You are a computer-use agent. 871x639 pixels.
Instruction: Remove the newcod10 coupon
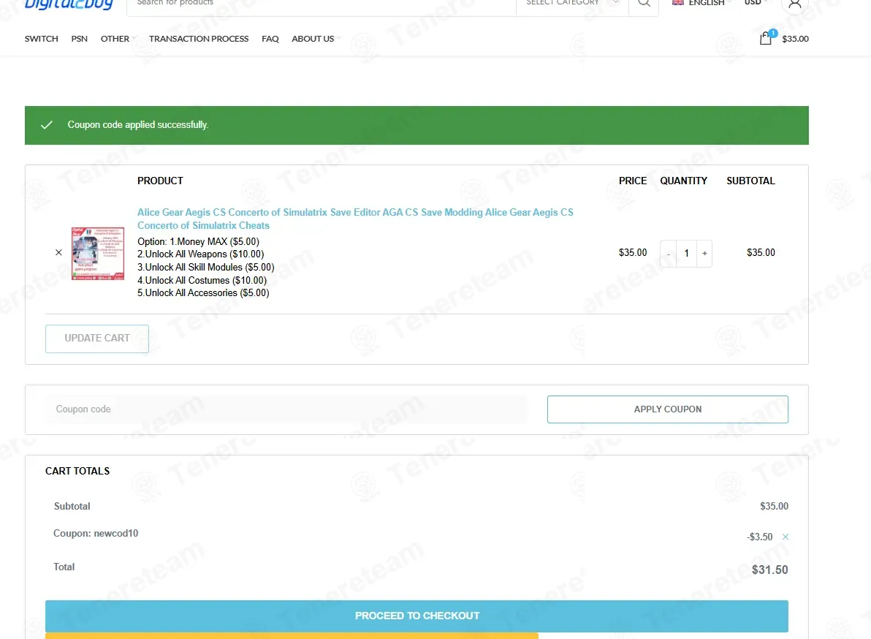(x=786, y=537)
